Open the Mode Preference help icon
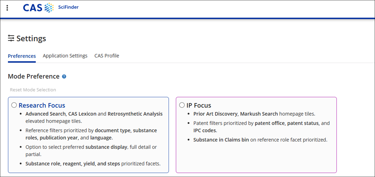 [x=64, y=76]
